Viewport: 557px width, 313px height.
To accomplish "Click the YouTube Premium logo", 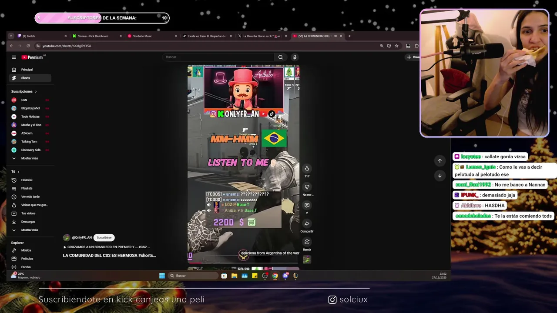I will [x=33, y=57].
